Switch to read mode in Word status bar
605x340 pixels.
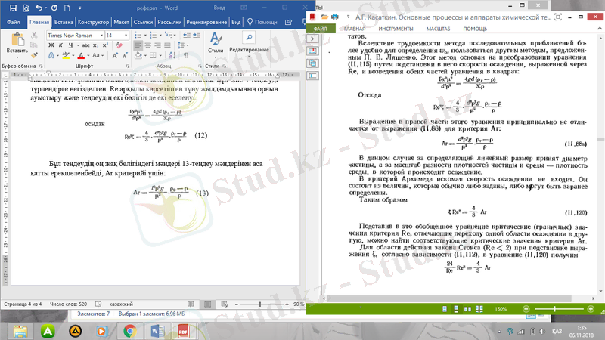click(191, 304)
